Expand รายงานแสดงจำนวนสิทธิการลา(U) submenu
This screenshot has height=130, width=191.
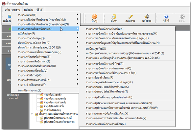[45, 66]
